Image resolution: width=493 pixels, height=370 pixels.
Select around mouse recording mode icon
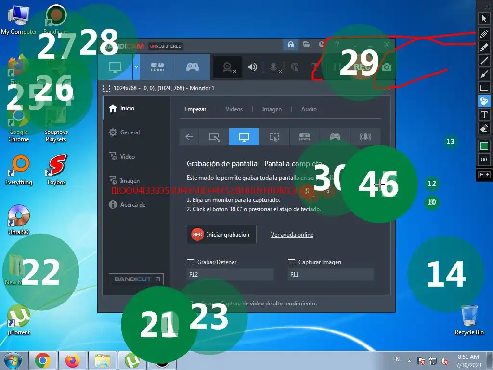[274, 137]
